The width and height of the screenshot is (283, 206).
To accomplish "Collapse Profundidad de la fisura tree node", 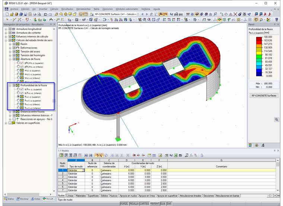I will click(10, 85).
